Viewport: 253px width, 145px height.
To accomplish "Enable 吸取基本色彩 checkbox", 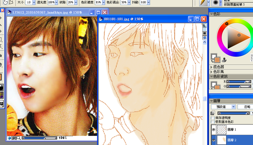I will (213, 122).
